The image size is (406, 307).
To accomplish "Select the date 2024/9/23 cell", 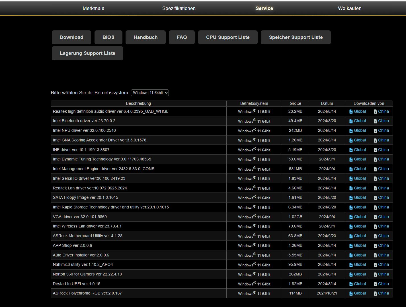I will (327, 236).
